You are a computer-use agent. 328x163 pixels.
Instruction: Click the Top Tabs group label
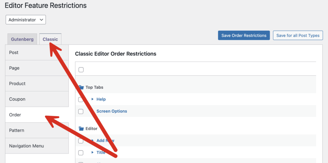[94, 87]
